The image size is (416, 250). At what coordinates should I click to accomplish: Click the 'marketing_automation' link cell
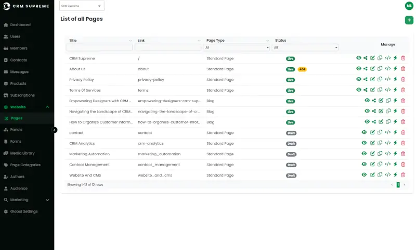tap(159, 154)
